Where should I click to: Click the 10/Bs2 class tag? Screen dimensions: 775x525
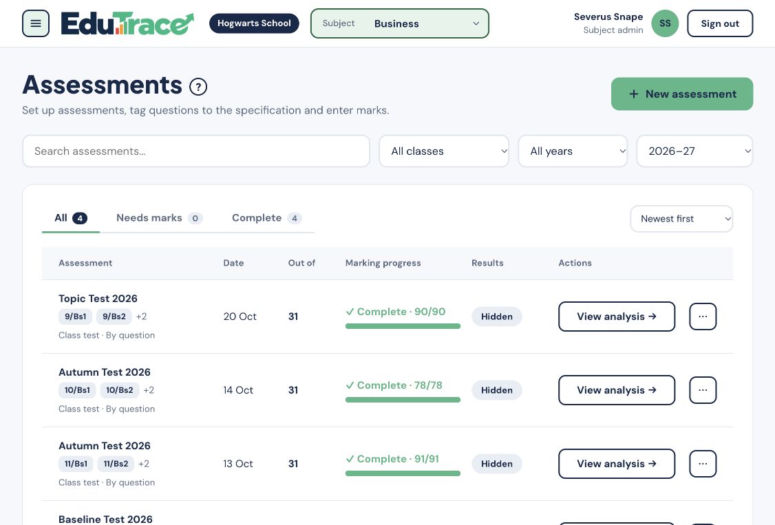[120, 390]
